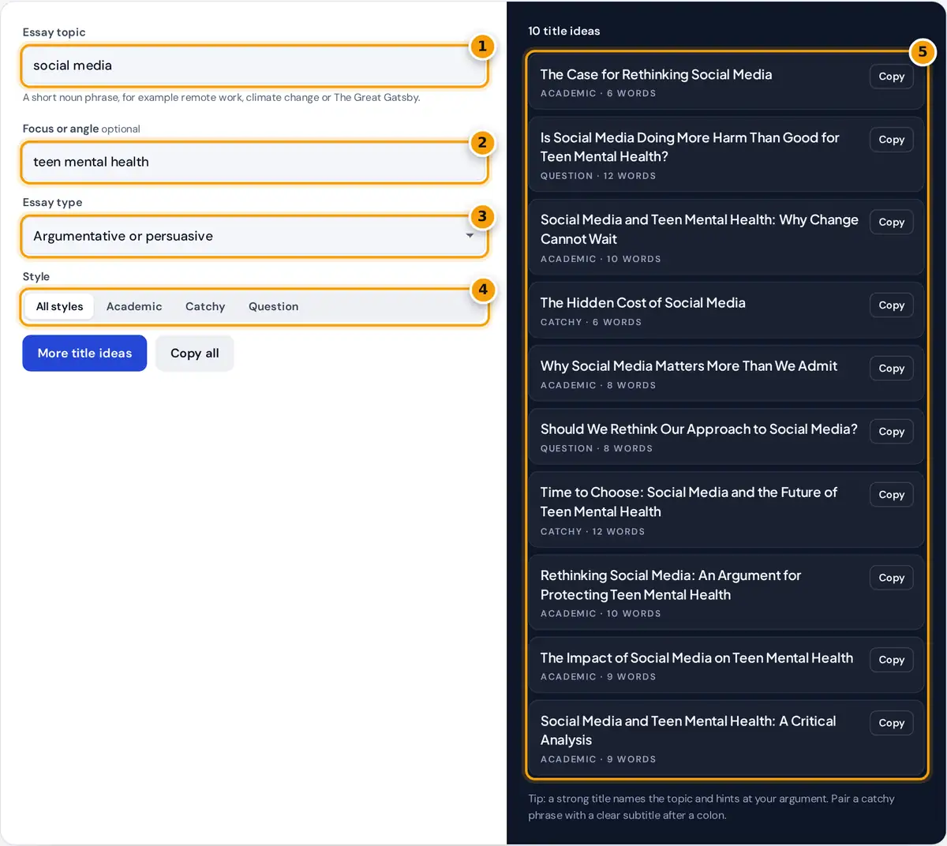Image resolution: width=947 pixels, height=846 pixels.
Task: Switch to the Academic style tab
Action: click(x=134, y=306)
